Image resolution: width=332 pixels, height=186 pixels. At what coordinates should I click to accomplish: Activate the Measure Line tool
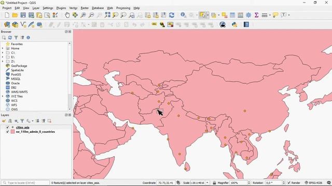pyautogui.click(x=264, y=15)
